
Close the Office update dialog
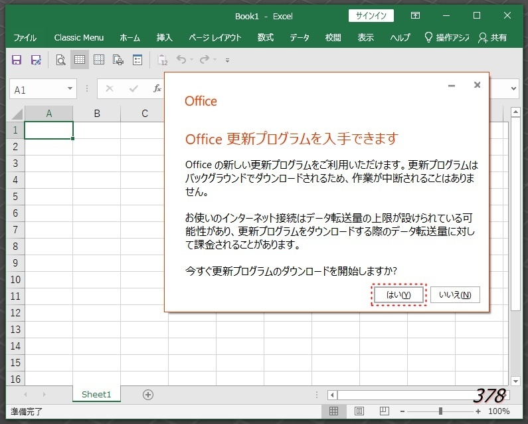(x=477, y=85)
